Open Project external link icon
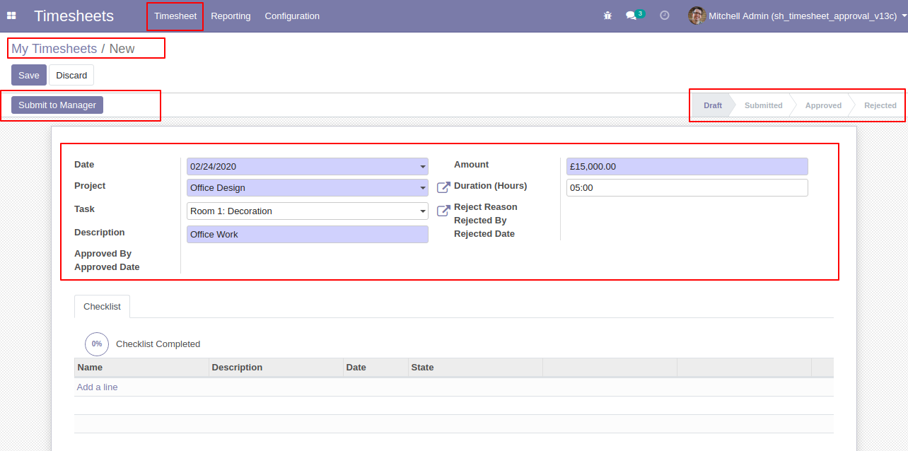Viewport: 908px width, 451px height. [x=443, y=187]
